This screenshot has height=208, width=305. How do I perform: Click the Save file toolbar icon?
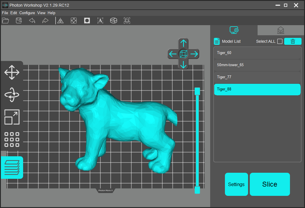tap(19, 20)
